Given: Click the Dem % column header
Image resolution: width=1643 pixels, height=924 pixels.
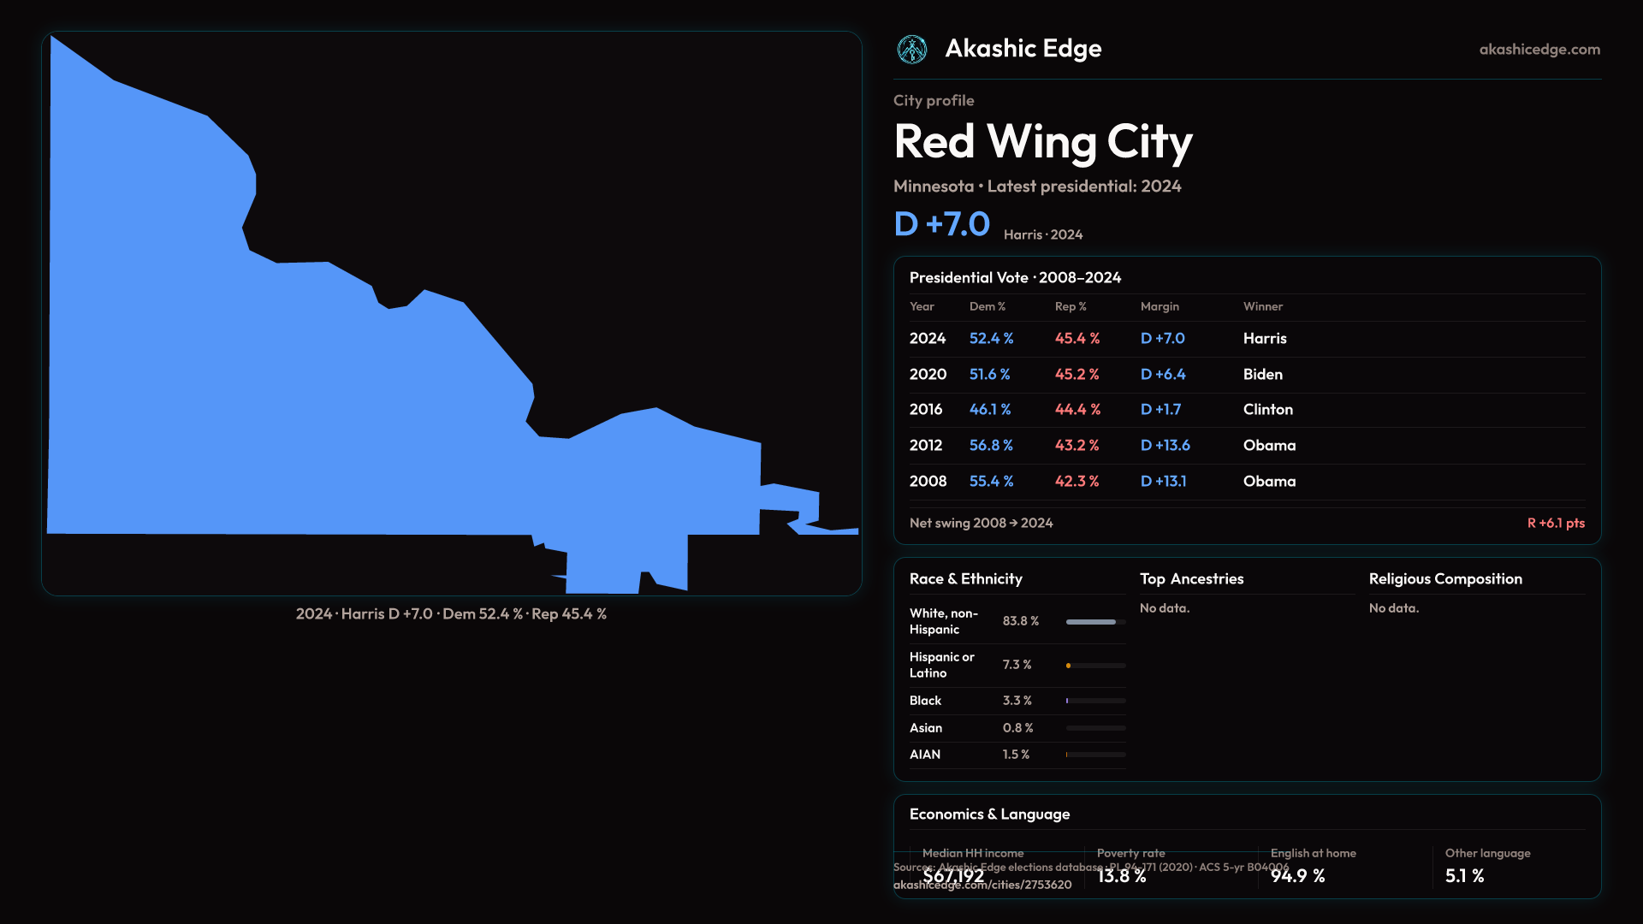Looking at the screenshot, I should [987, 306].
